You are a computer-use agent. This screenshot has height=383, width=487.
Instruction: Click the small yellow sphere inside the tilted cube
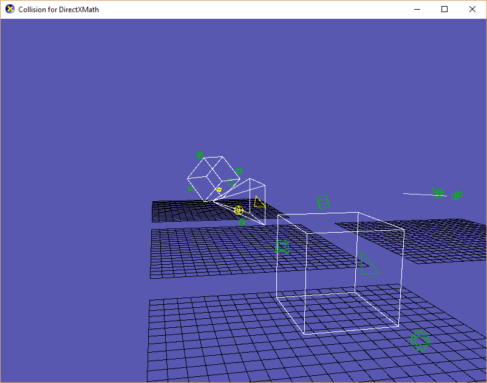(219, 189)
